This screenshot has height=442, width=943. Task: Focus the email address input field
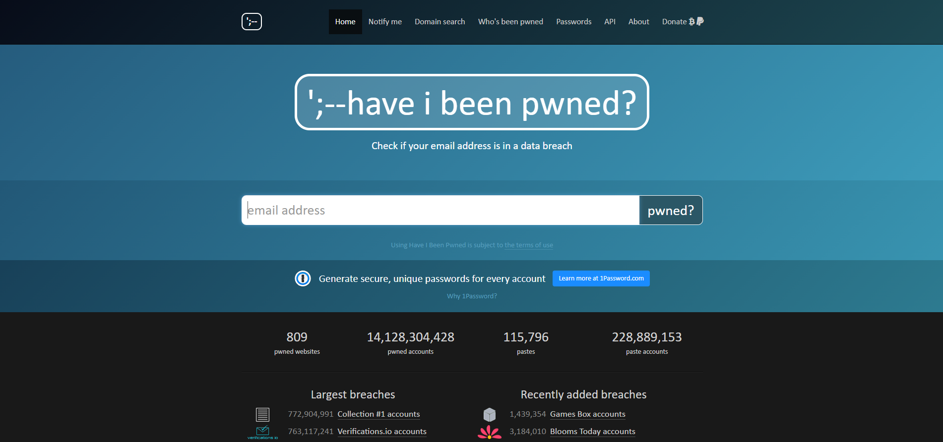point(440,210)
